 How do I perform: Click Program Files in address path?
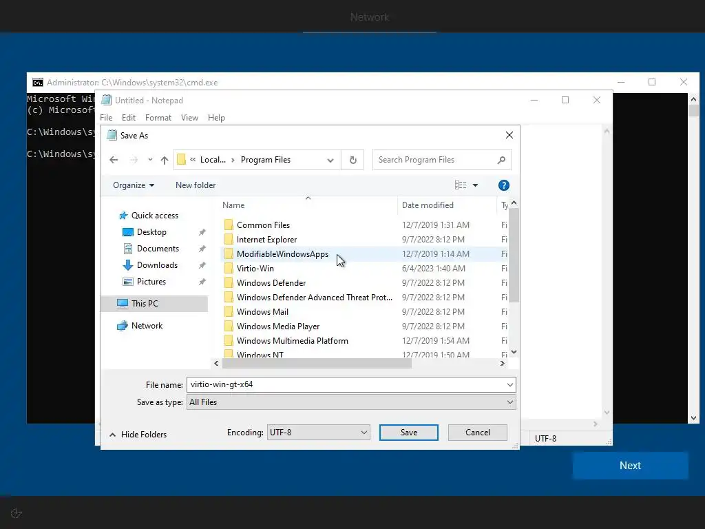pyautogui.click(x=266, y=160)
